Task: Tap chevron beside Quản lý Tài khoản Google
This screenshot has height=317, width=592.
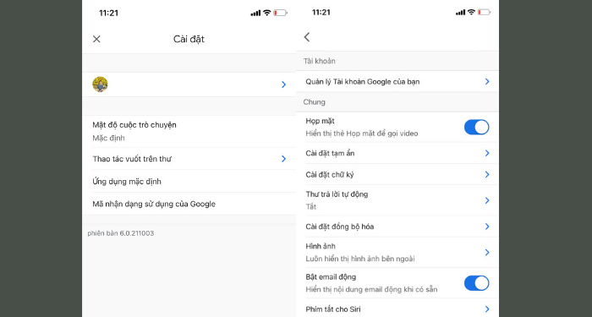Action: (487, 81)
